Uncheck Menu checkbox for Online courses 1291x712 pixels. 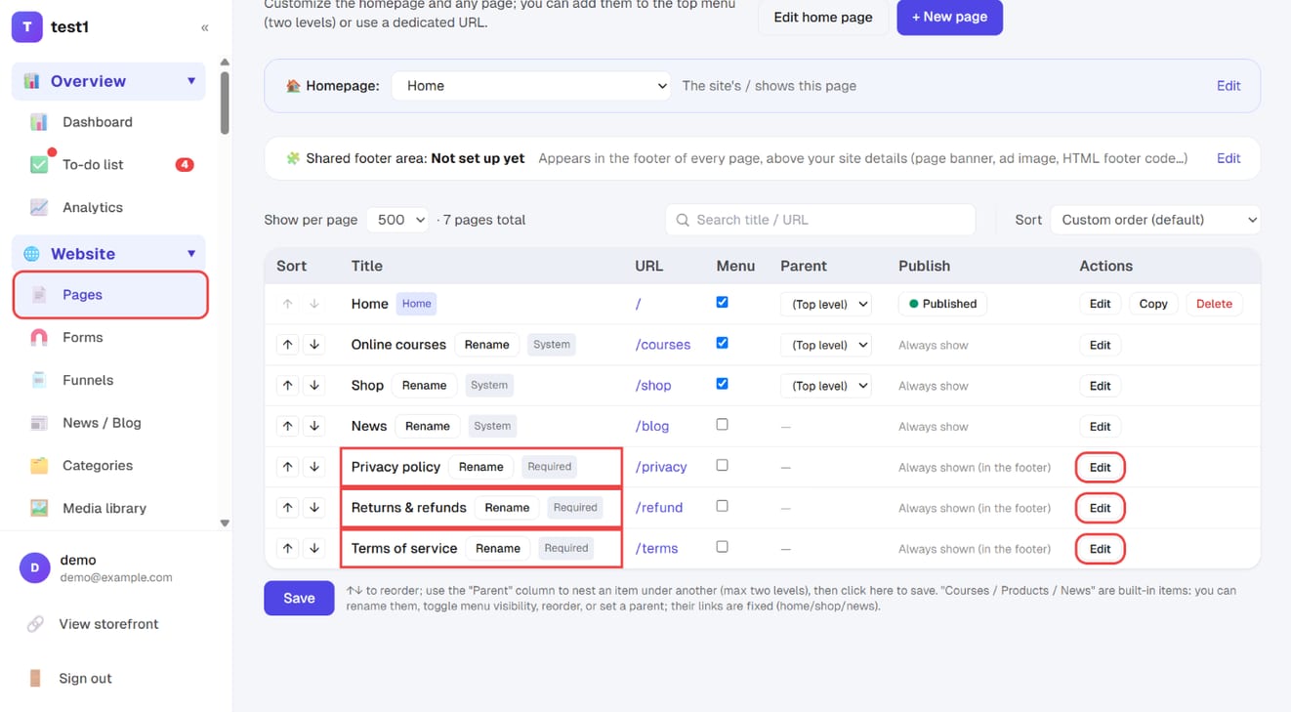(x=722, y=343)
